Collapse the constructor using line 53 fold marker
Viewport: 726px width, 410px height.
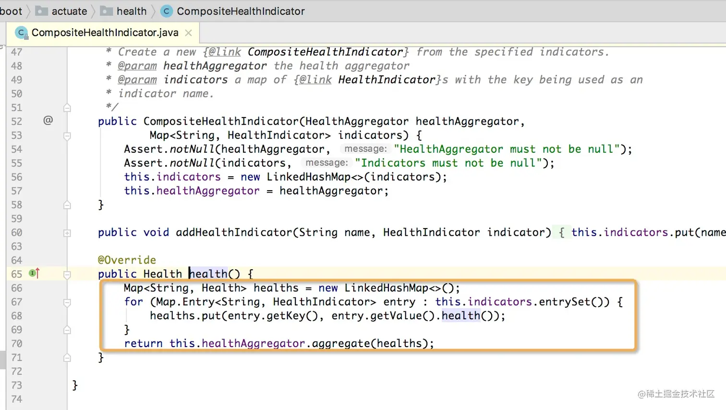(x=67, y=136)
